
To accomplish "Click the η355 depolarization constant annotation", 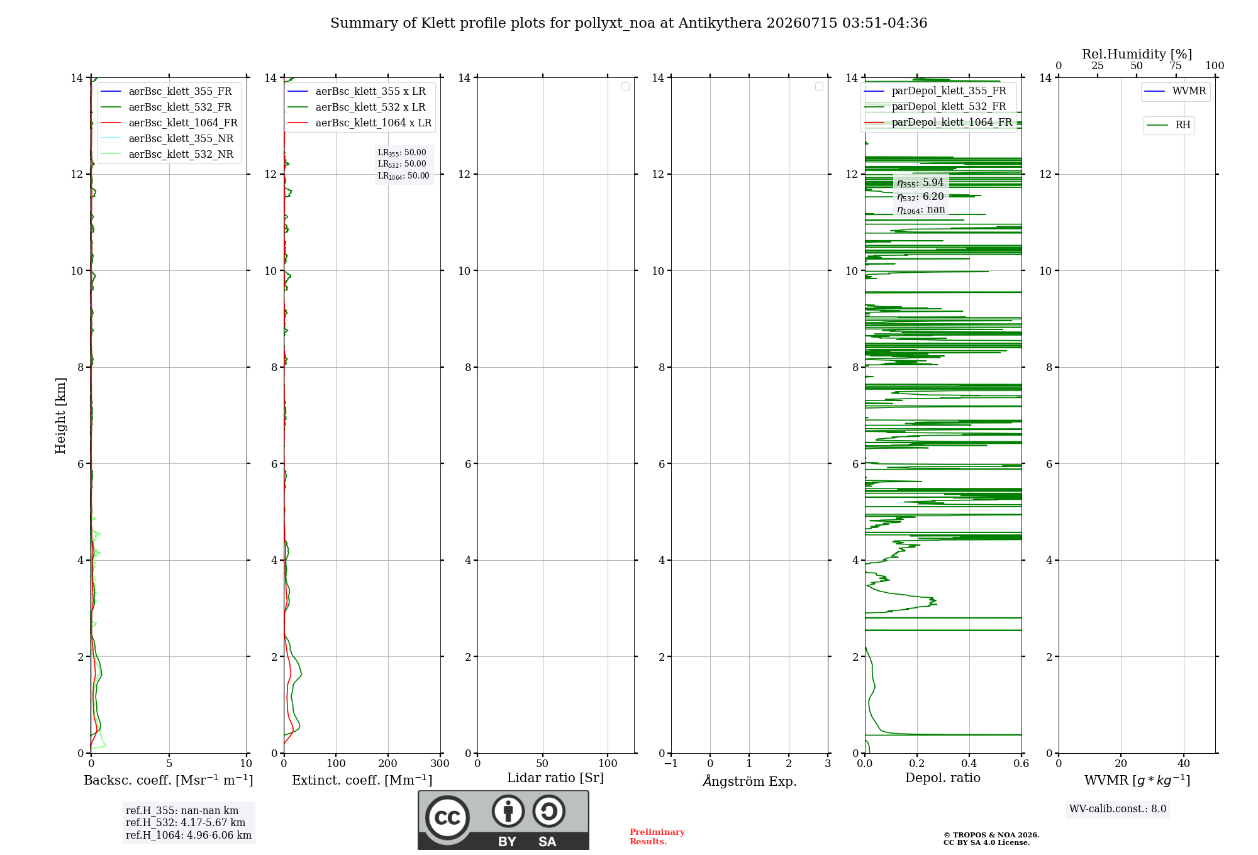I will (921, 183).
